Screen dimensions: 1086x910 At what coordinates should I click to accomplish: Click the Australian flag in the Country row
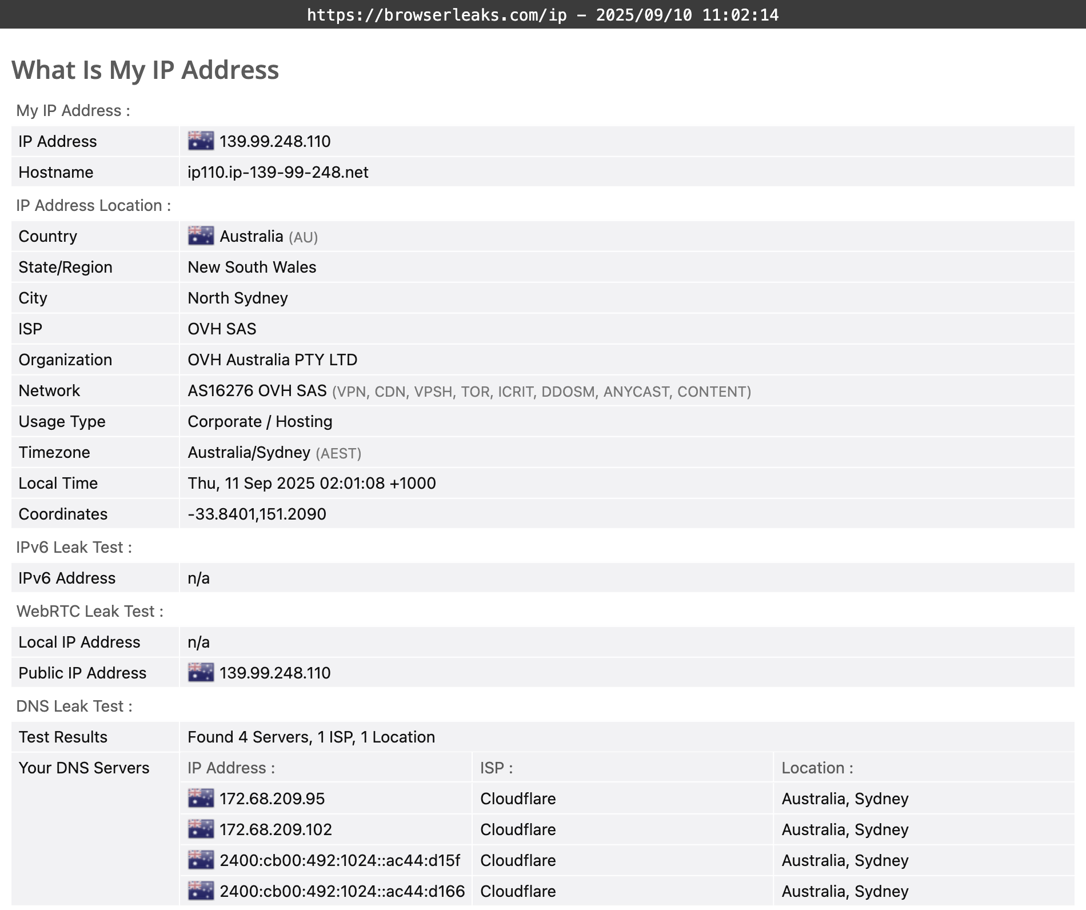coord(201,236)
